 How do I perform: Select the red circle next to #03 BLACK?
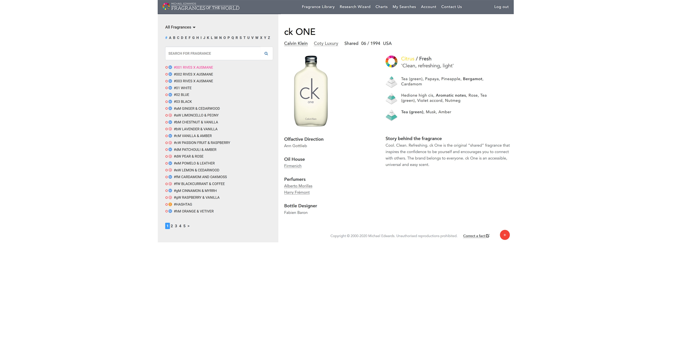tap(166, 102)
